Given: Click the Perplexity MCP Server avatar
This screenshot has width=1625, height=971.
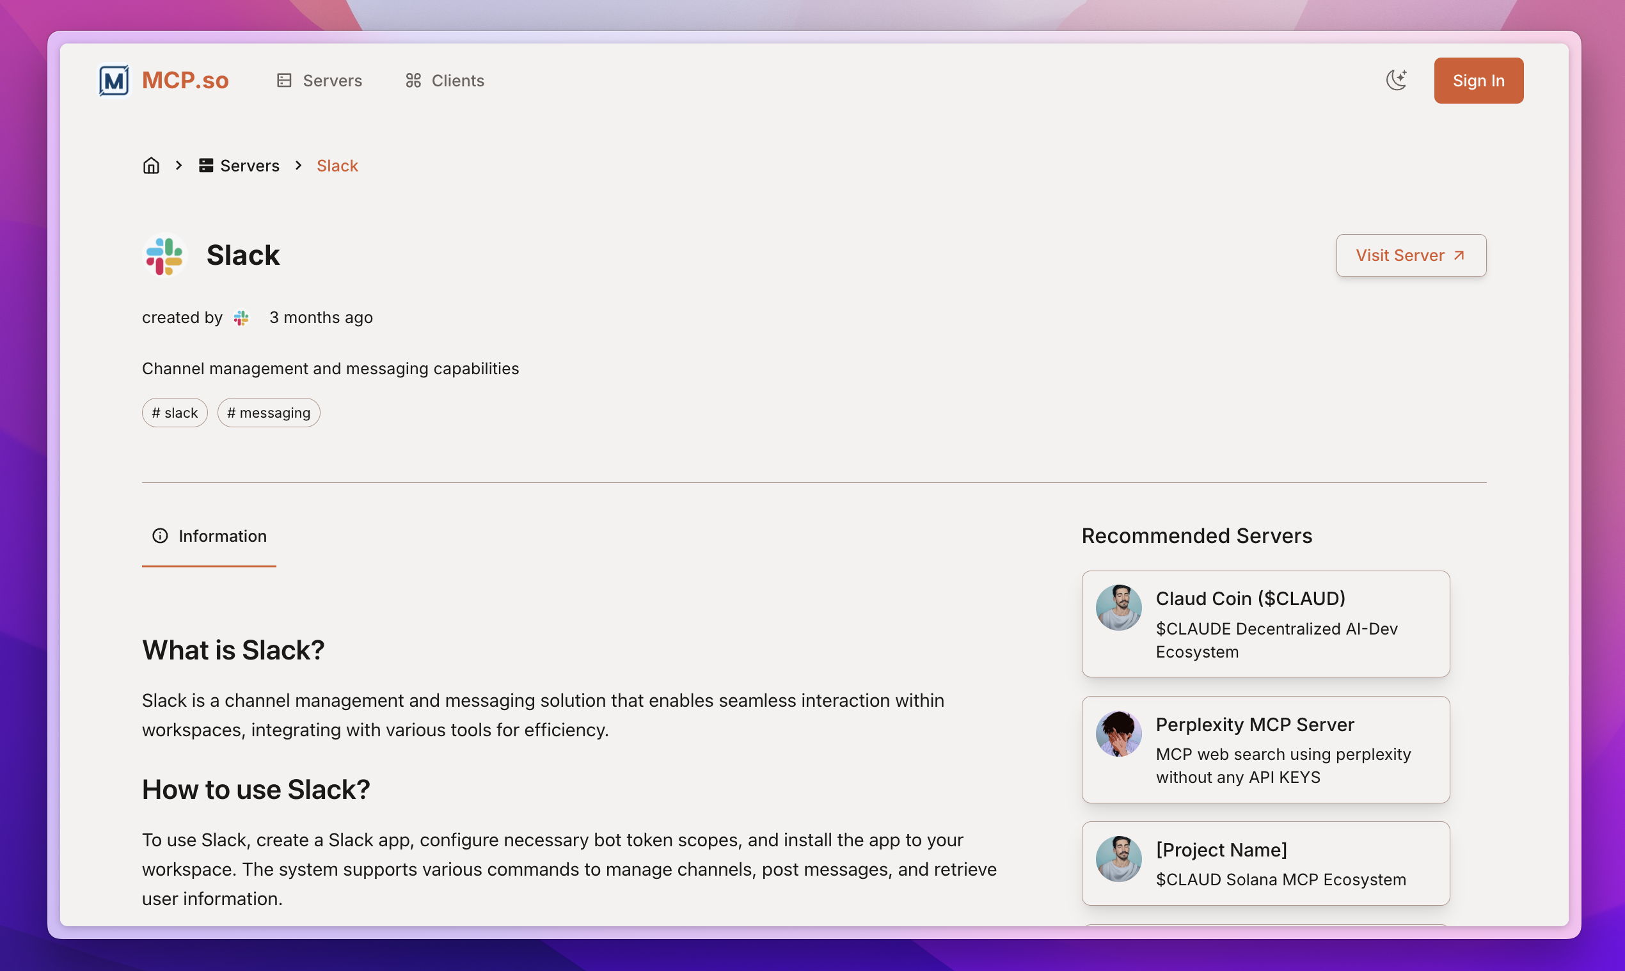Looking at the screenshot, I should tap(1118, 734).
